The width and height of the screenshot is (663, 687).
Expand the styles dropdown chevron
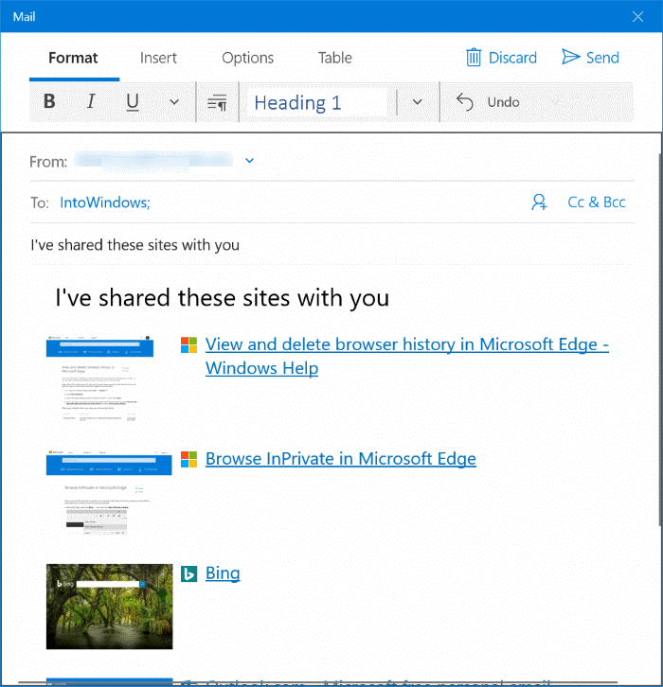[418, 102]
